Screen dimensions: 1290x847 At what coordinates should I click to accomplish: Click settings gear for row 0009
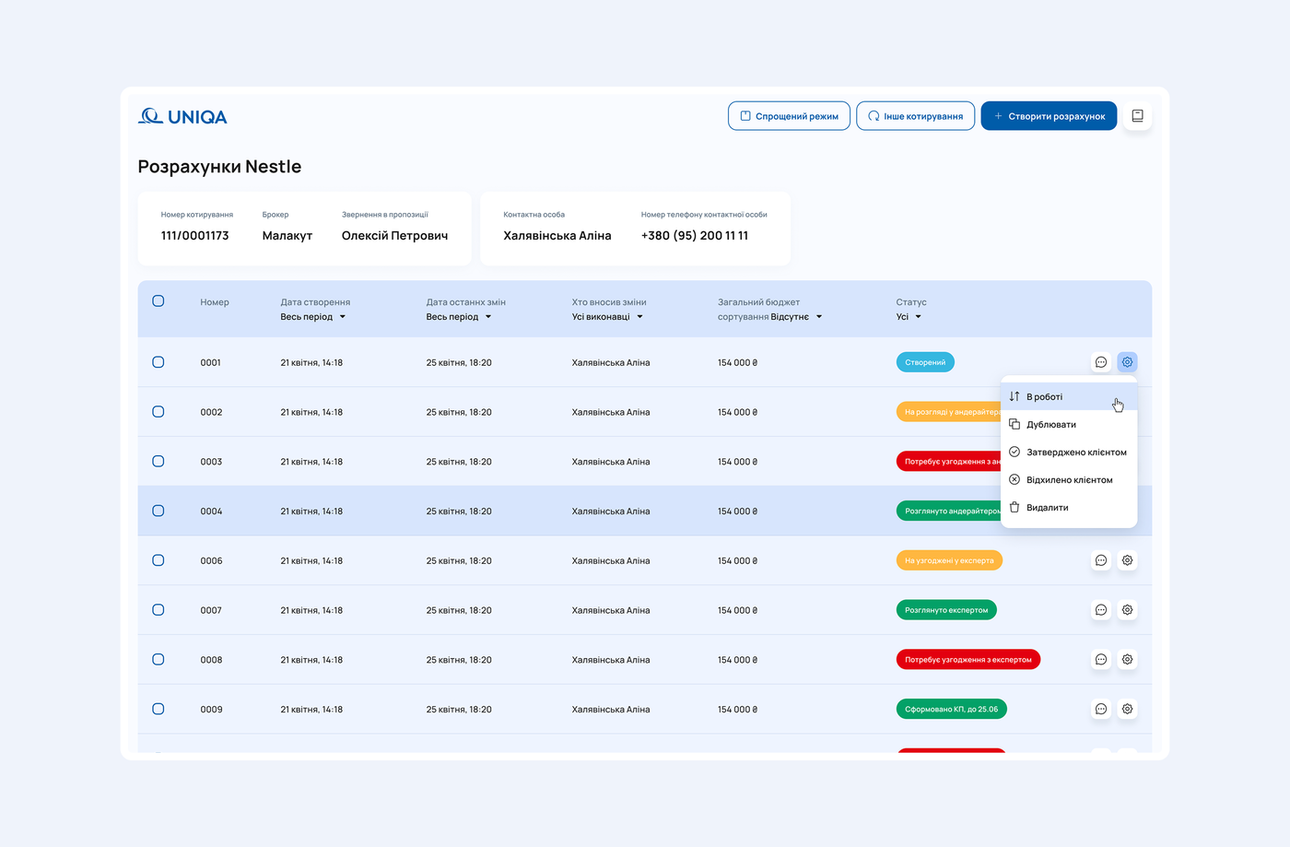(1127, 710)
